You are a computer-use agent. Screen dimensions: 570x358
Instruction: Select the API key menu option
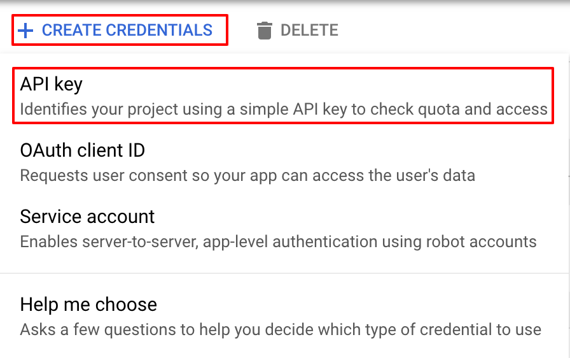(282, 96)
